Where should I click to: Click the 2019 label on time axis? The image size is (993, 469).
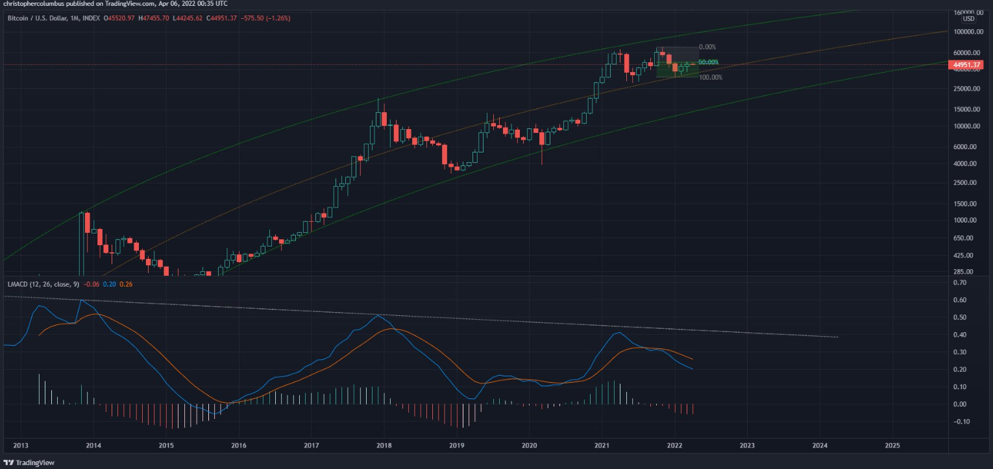[x=457, y=446]
